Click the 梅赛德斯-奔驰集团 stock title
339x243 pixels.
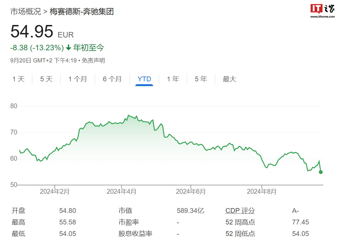(x=82, y=12)
